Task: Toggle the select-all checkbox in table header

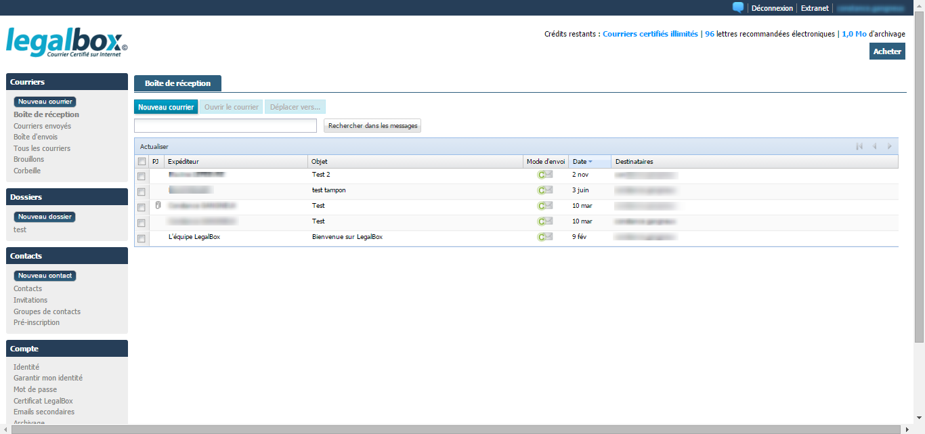Action: point(142,162)
